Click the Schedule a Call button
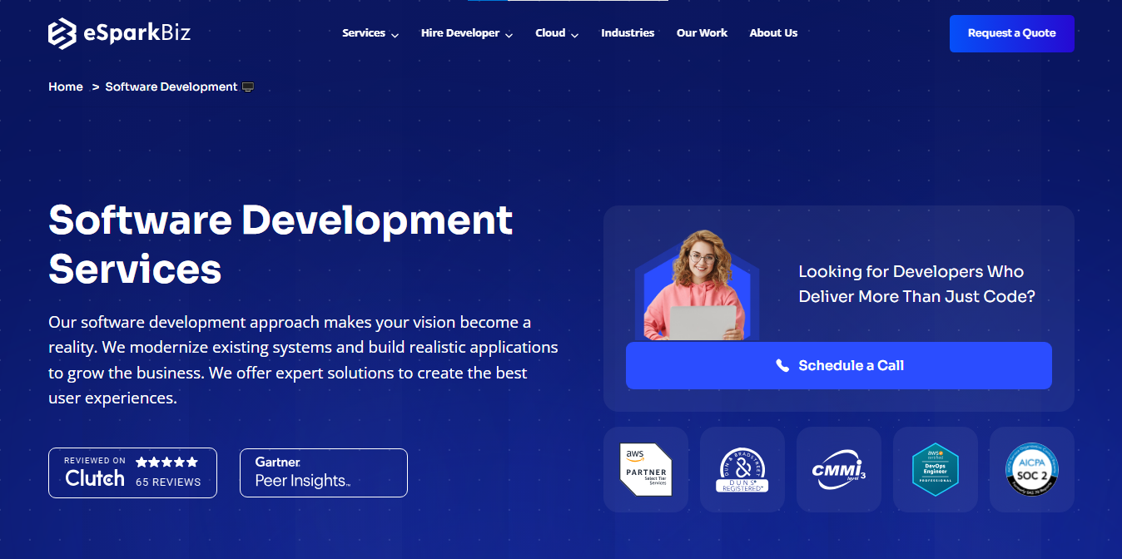Viewport: 1122px width, 559px height. click(x=838, y=365)
